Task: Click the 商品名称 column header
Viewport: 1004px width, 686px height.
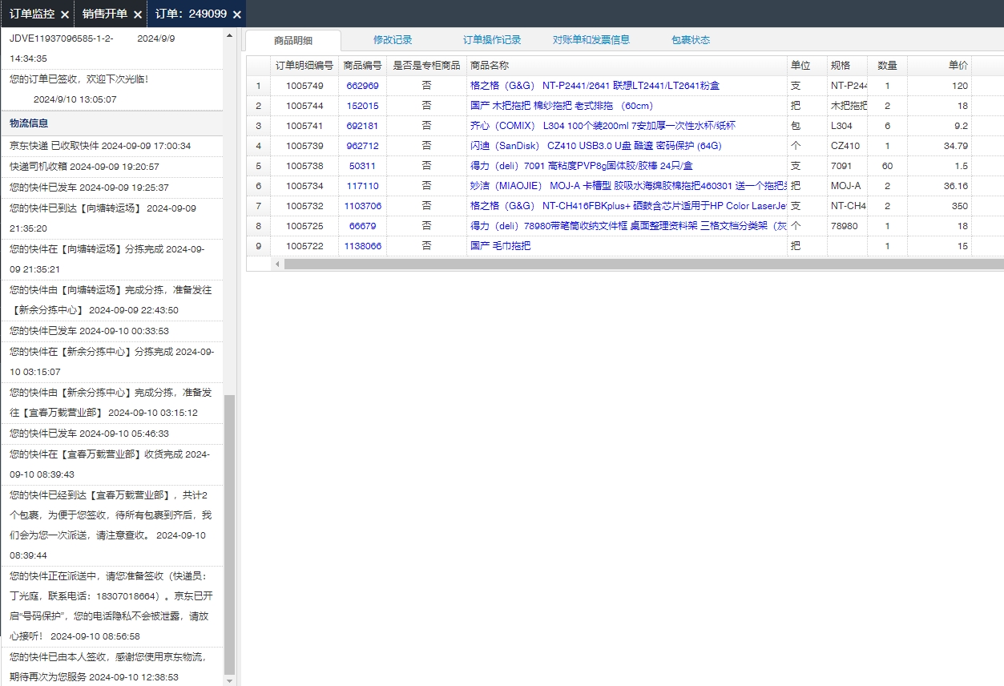Action: tap(627, 66)
